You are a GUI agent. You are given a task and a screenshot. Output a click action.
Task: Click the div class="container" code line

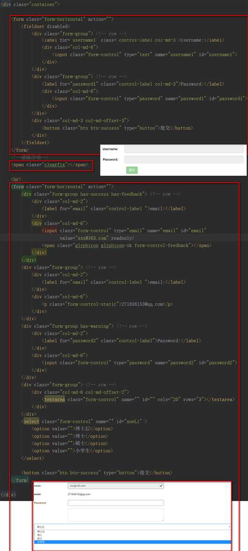[30, 5]
